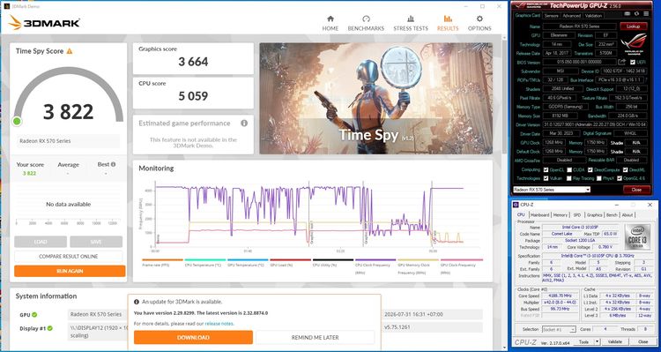Open the SPD tab in CPU-Z

pos(577,215)
